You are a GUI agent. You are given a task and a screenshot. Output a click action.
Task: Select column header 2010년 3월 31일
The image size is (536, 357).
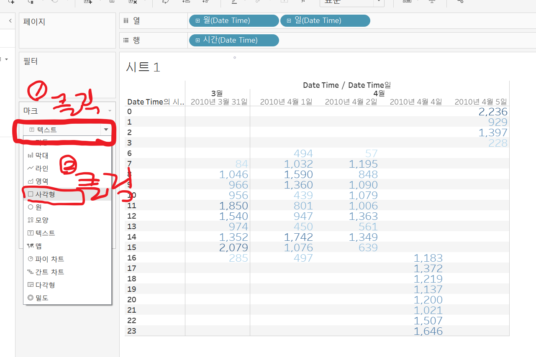pyautogui.click(x=219, y=102)
